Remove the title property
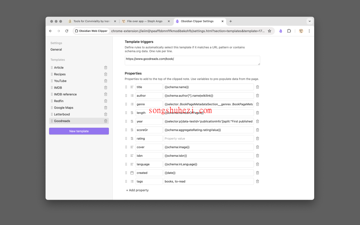 coord(257,87)
